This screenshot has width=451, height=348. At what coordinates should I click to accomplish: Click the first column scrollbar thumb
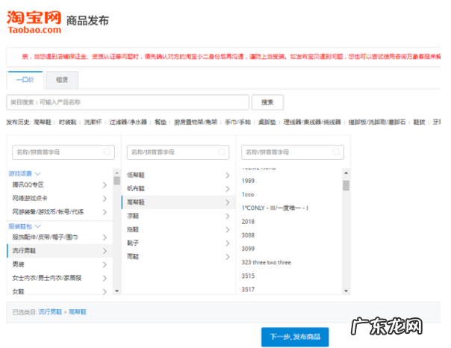pos(116,181)
